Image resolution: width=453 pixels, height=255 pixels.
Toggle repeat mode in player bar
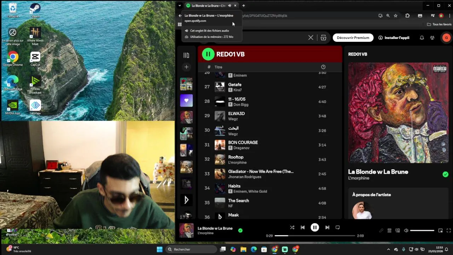[338, 227]
